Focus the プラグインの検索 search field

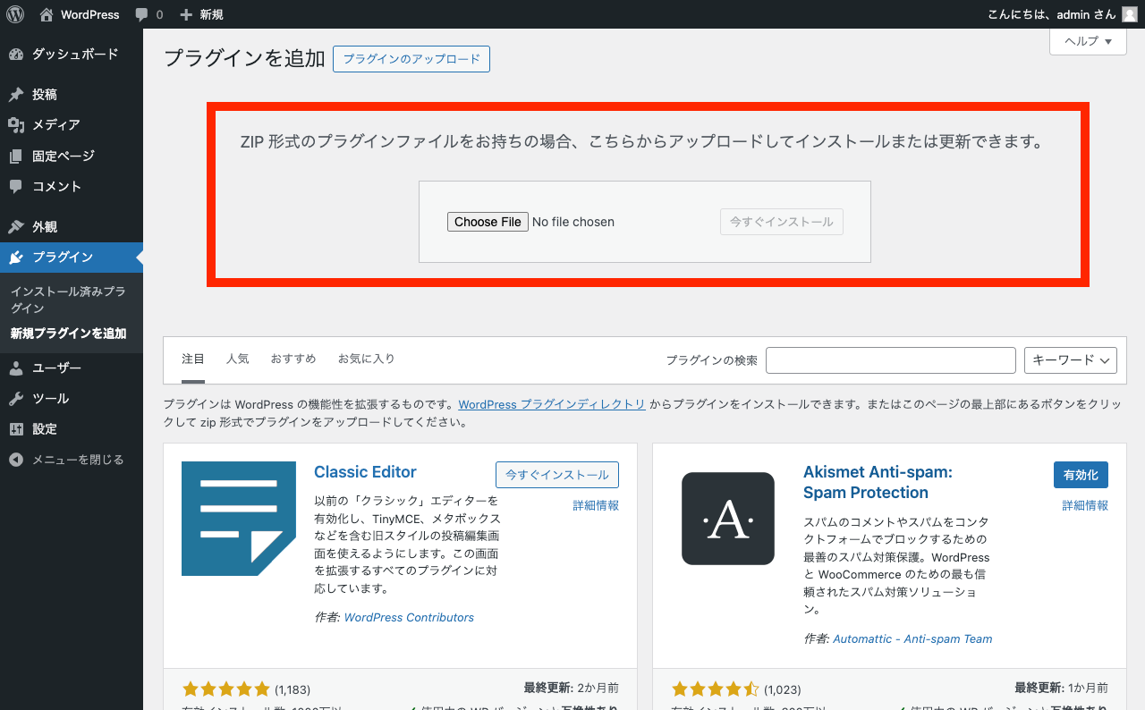click(x=891, y=360)
